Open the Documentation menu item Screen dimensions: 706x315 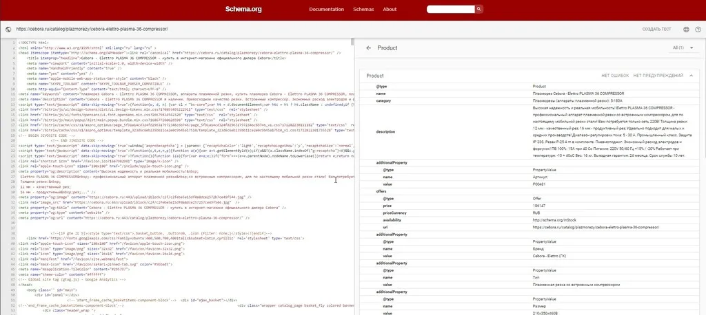click(x=326, y=9)
